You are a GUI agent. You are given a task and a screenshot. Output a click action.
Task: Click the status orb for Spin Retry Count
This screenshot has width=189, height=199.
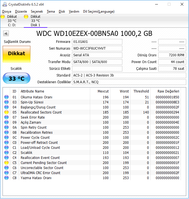click(x=6, y=128)
